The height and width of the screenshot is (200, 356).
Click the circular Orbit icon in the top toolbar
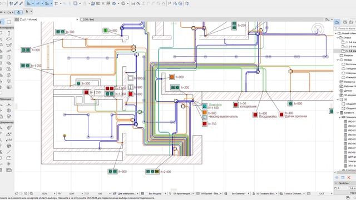coord(123,3)
